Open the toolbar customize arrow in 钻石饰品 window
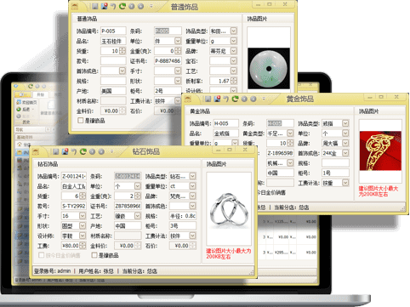The width and height of the screenshot is (410, 307). point(112,151)
